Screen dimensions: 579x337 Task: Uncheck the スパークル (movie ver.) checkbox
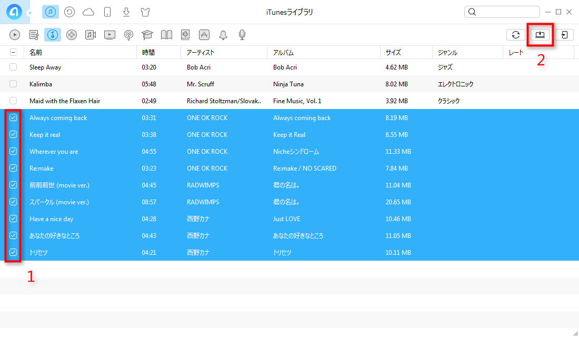pyautogui.click(x=13, y=202)
